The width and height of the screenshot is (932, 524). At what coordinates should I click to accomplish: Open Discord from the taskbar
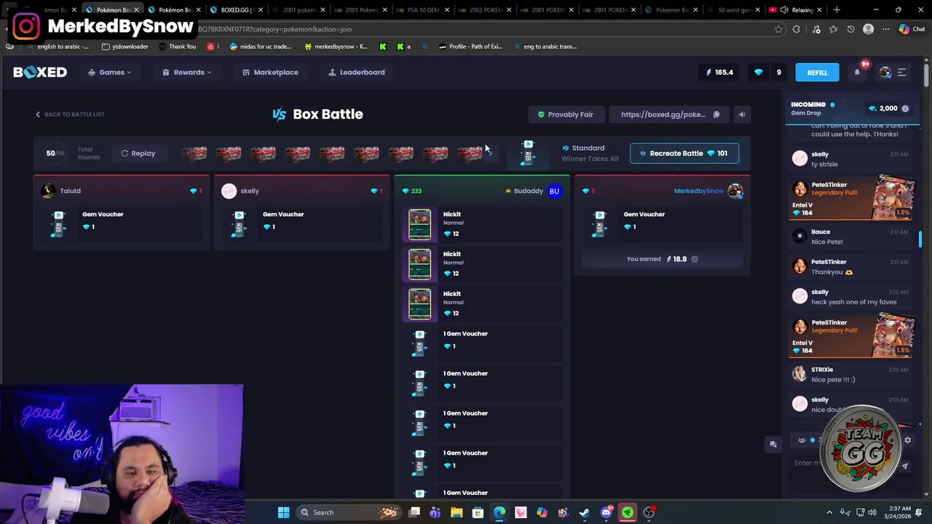coord(606,512)
